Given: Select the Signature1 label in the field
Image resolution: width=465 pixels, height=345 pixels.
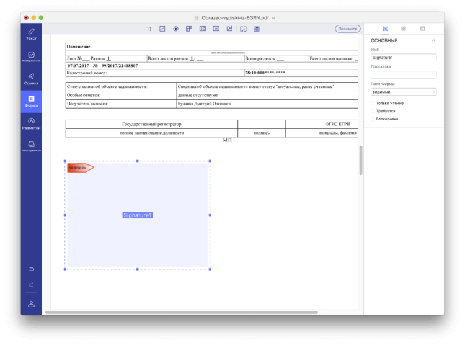Looking at the screenshot, I should 138,215.
